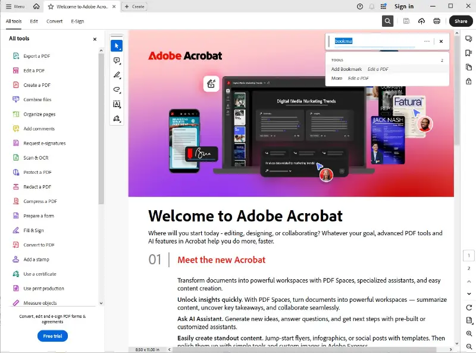Image resolution: width=476 pixels, height=353 pixels.
Task: Open the upload to cloud icon
Action: coord(421,21)
